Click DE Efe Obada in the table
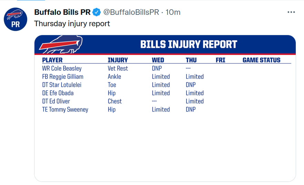The height and width of the screenshot is (185, 304). tap(58, 93)
